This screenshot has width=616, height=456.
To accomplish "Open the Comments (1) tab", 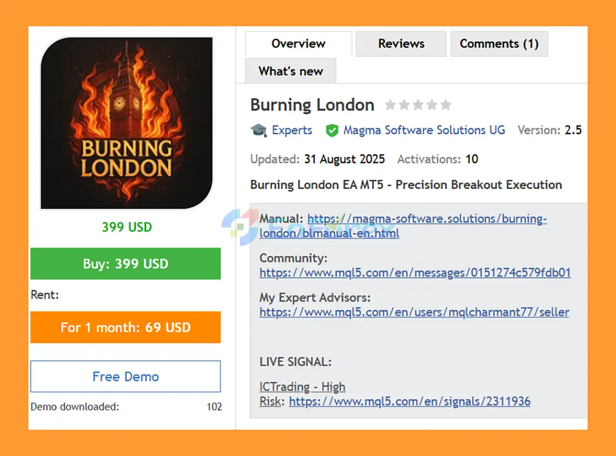I will 499,44.
